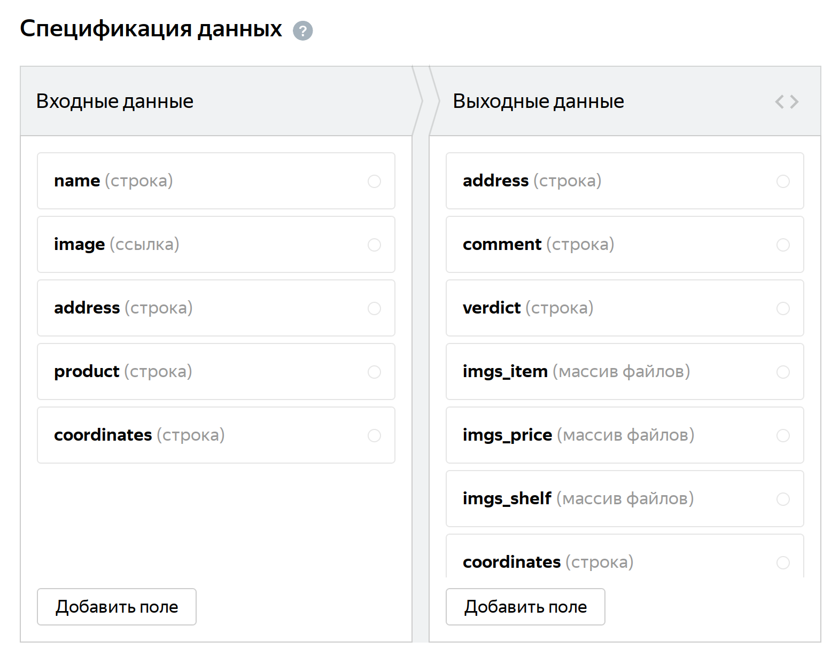Click the circle on the verdict output field
Viewport: 839px width, 657px height.
point(783,308)
